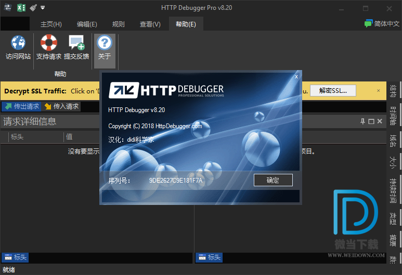Minimize the HTTP Debugger Pro window
This screenshot has height=275, width=402.
[x=341, y=8]
